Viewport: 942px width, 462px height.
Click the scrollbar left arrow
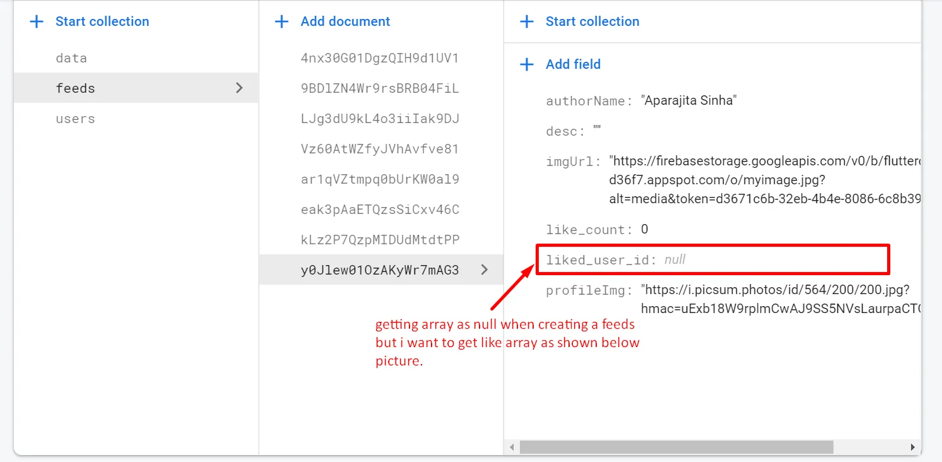click(x=512, y=447)
